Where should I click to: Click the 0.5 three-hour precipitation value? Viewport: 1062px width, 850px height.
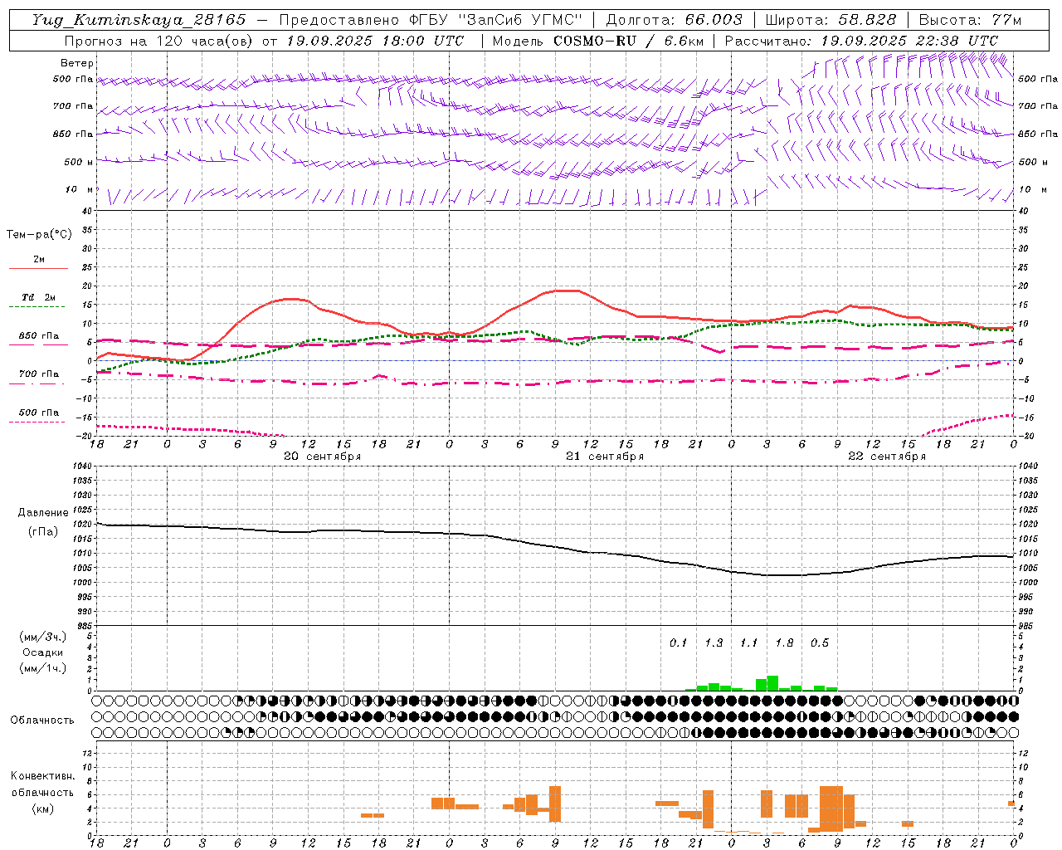820,643
